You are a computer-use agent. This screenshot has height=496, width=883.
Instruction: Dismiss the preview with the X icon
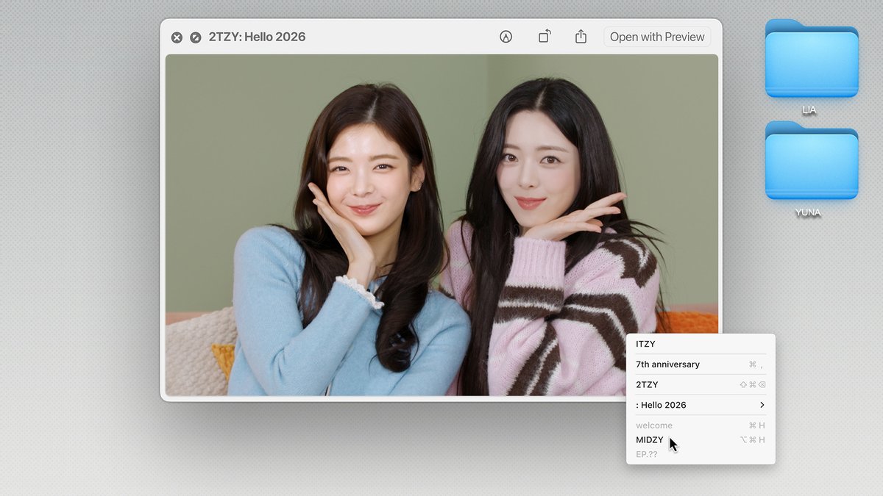[x=176, y=37]
